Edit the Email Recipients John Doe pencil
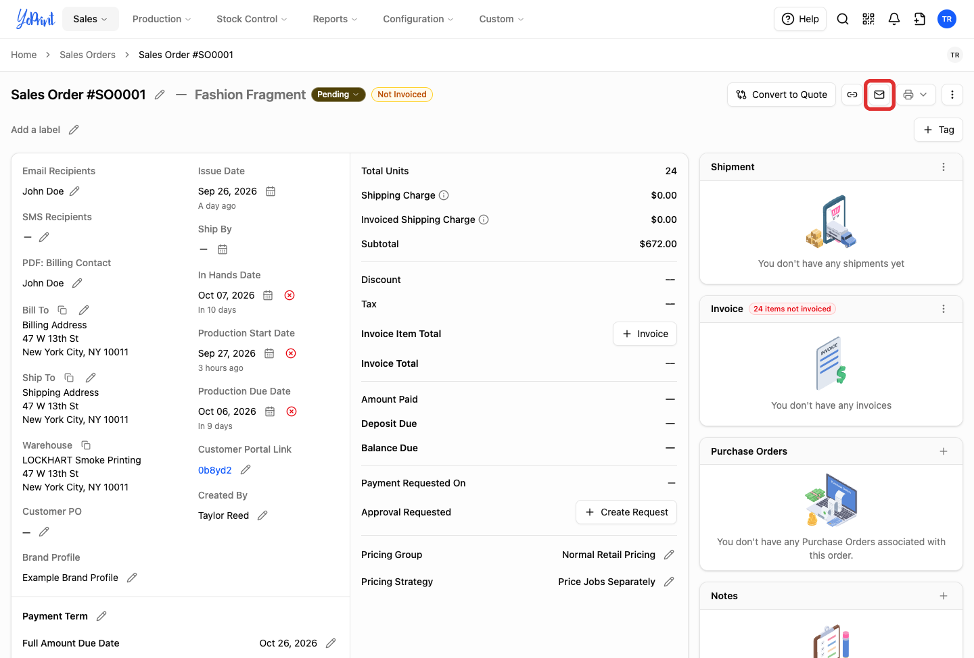974x658 pixels. click(x=74, y=191)
